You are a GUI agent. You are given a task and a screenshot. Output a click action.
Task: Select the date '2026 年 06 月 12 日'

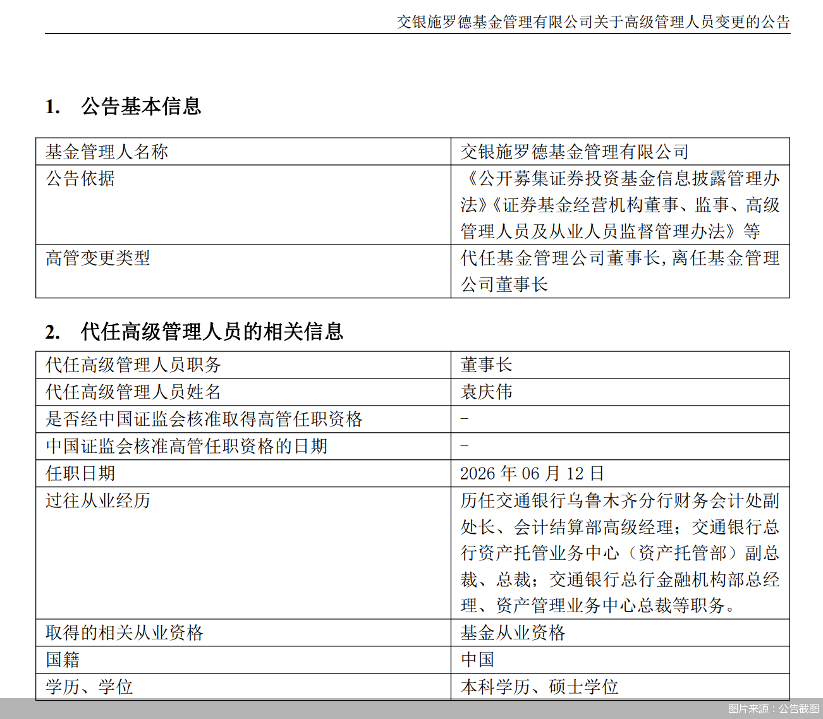pyautogui.click(x=532, y=473)
